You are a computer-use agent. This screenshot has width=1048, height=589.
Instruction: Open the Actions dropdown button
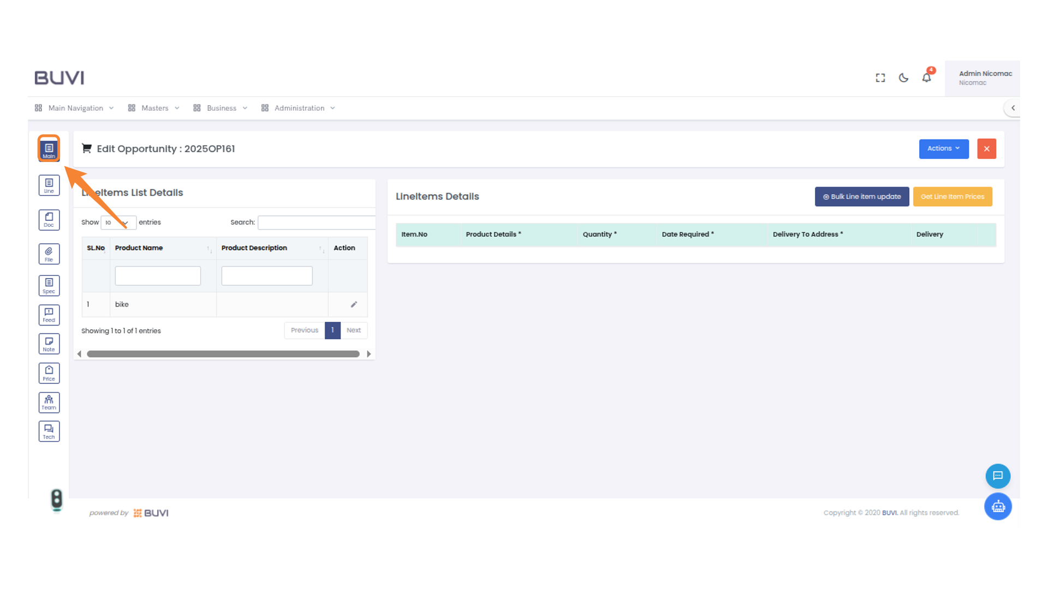[x=943, y=148]
